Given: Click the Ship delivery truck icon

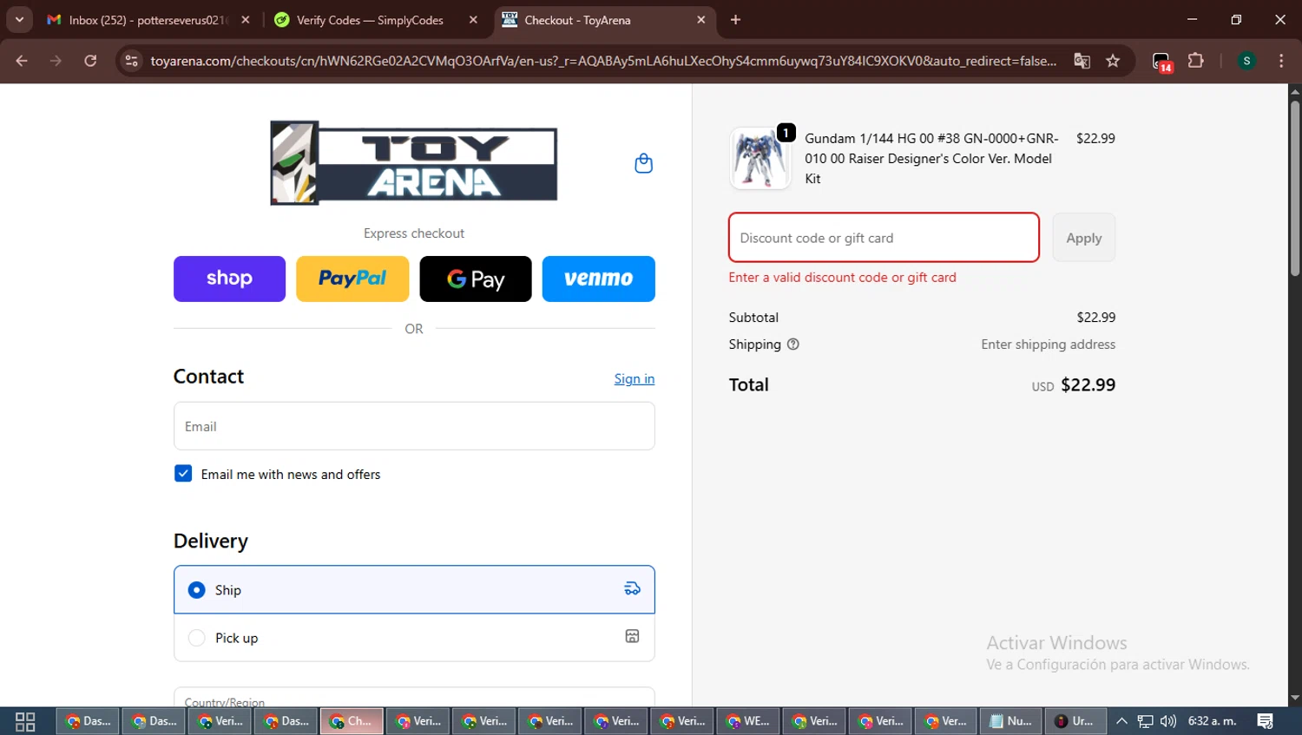Looking at the screenshot, I should 632,589.
